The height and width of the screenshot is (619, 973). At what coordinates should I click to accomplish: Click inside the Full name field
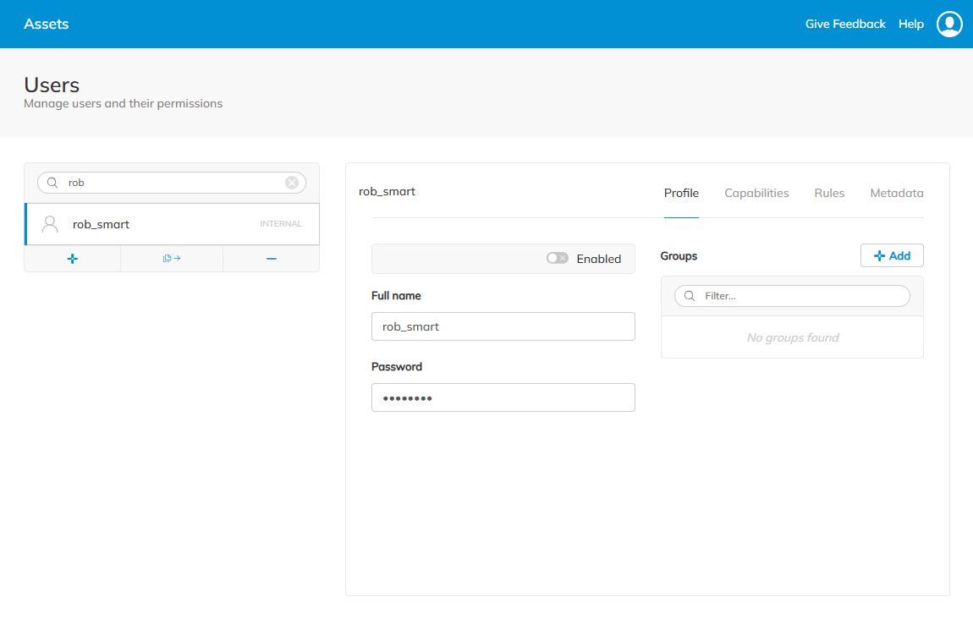pyautogui.click(x=503, y=326)
